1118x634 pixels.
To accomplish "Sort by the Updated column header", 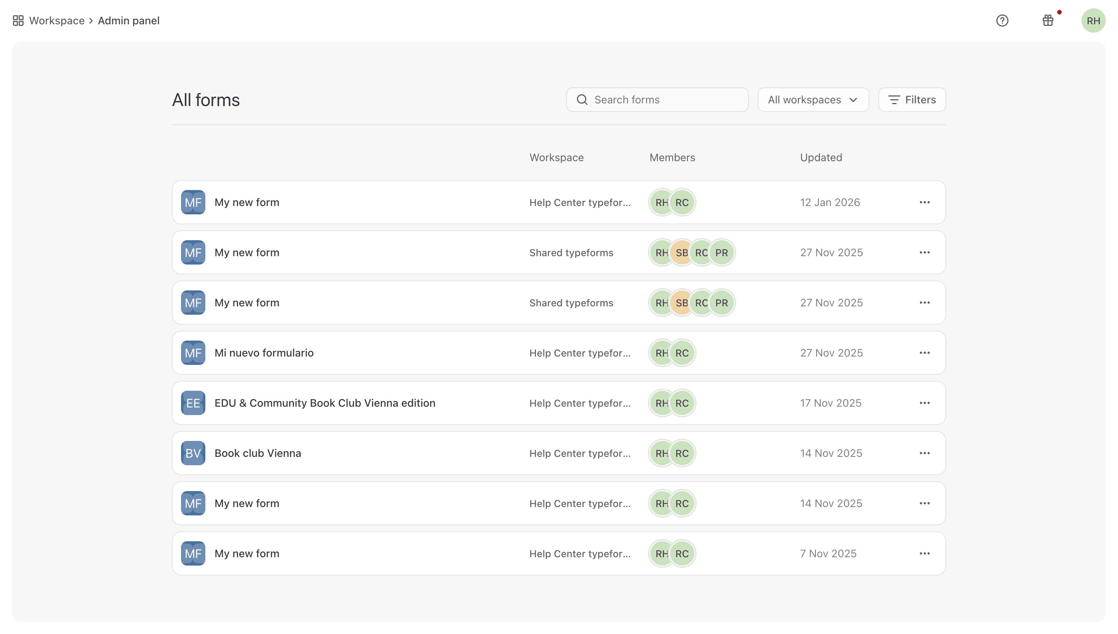I will point(821,158).
